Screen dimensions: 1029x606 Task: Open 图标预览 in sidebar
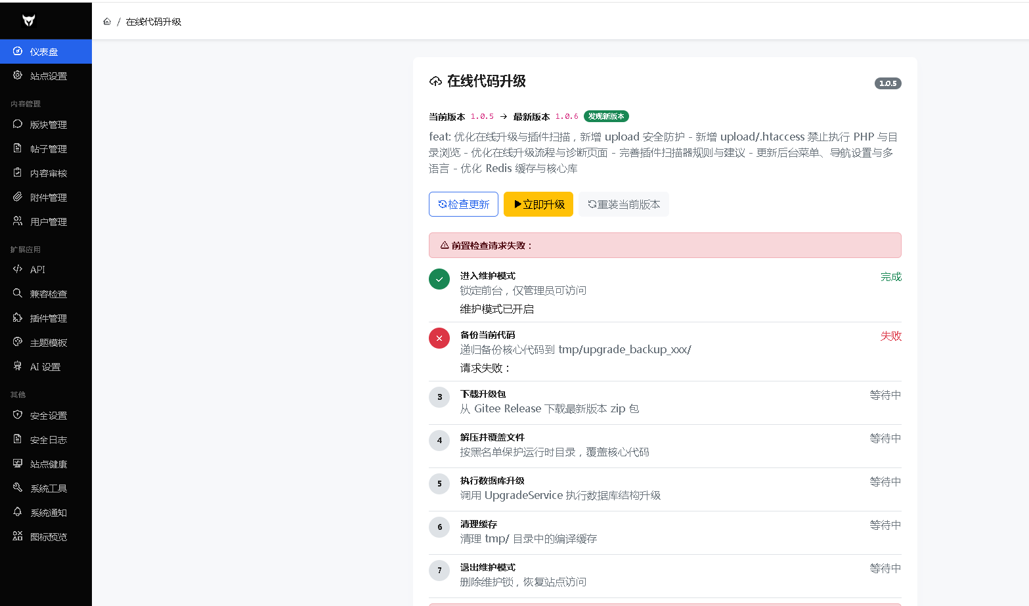(46, 536)
